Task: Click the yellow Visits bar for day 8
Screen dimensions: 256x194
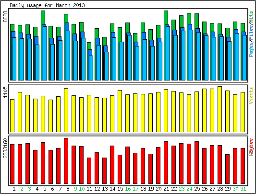Action: 66,110
